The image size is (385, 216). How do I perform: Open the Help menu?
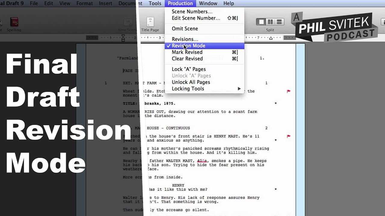click(x=229, y=3)
